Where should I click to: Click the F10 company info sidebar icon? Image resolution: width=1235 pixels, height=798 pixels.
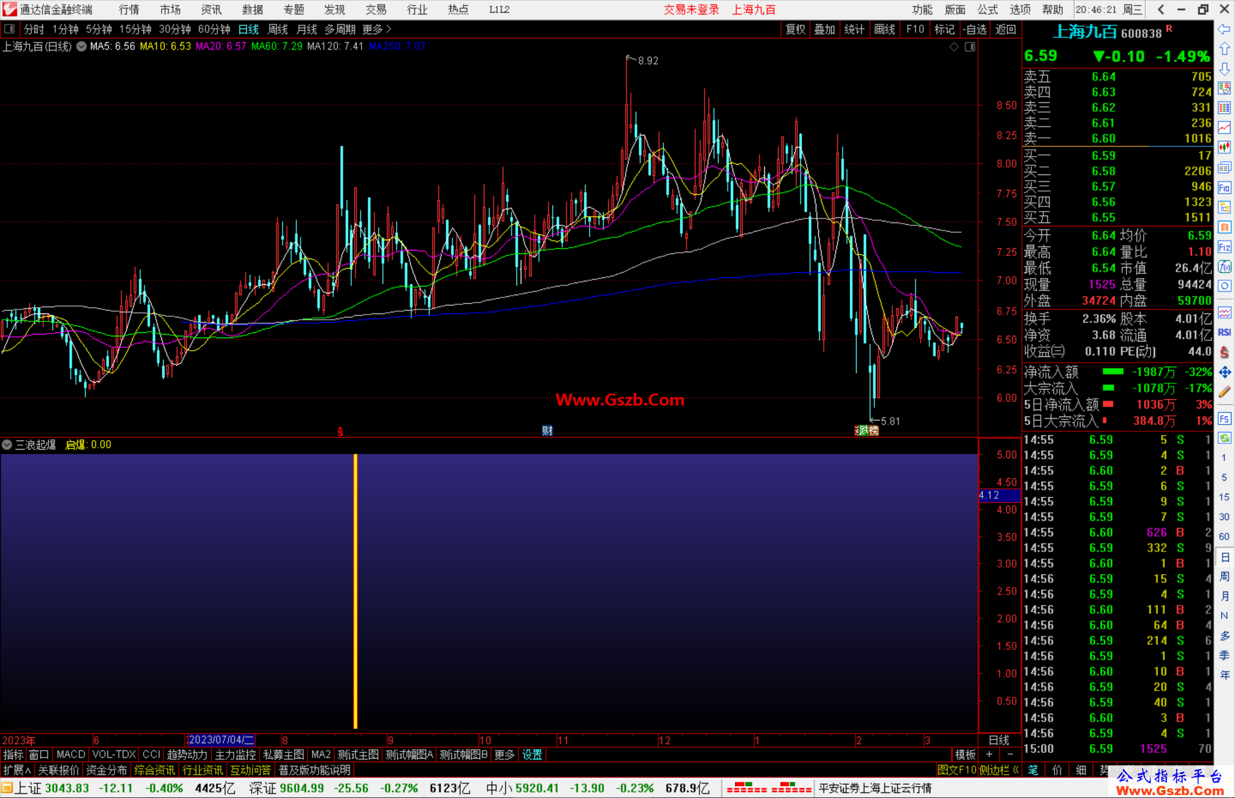click(x=1224, y=188)
